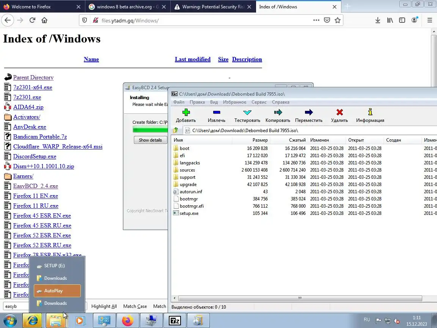Viewport: 437px width, 328px height.
Task: Switch to Welcome to Firefox tab
Action: click(42, 7)
